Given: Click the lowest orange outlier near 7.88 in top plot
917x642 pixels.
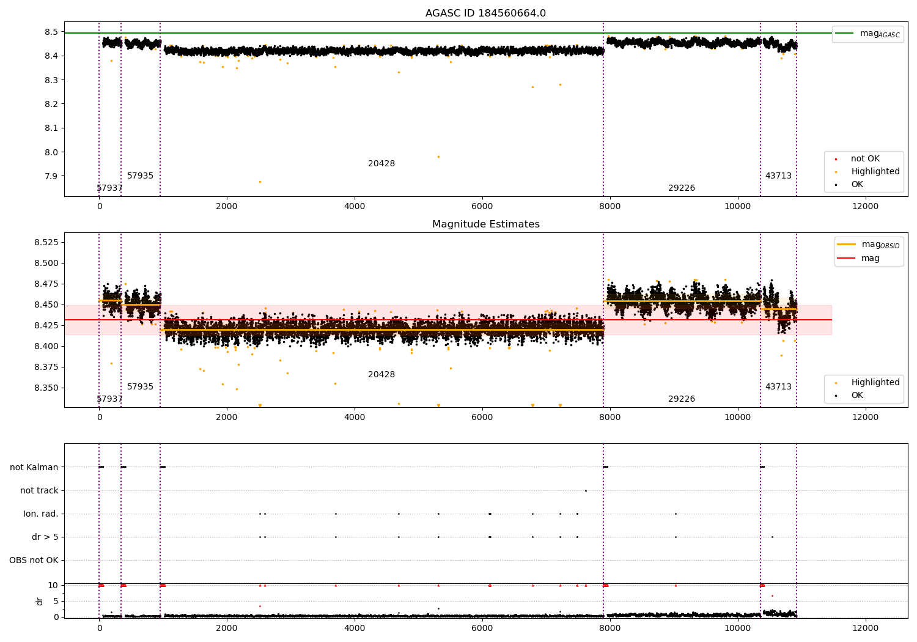Looking at the screenshot, I should click(x=260, y=182).
